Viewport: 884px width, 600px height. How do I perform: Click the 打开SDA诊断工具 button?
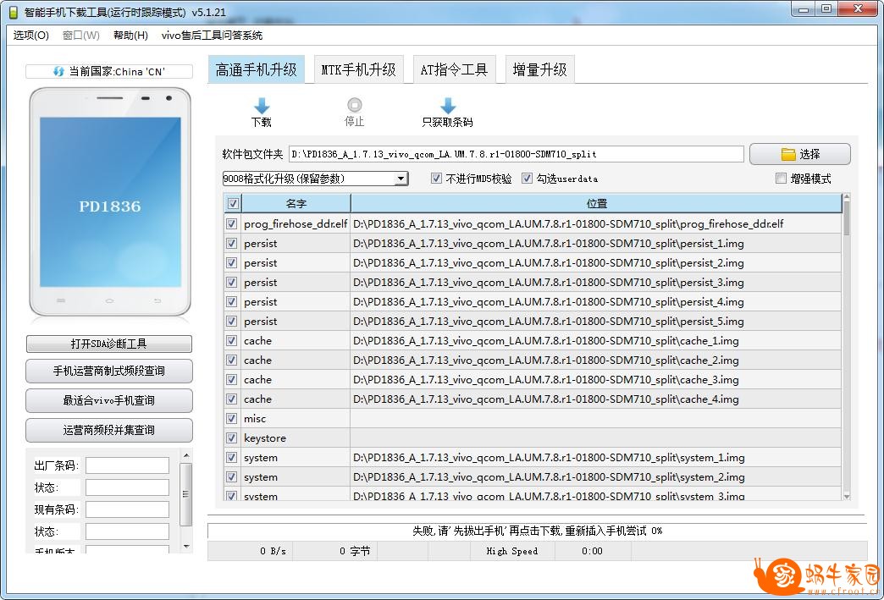click(x=109, y=344)
